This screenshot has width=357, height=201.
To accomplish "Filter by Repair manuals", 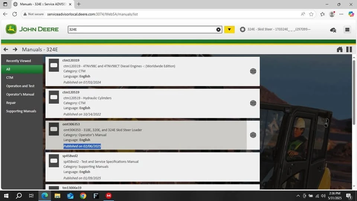I will point(11,103).
